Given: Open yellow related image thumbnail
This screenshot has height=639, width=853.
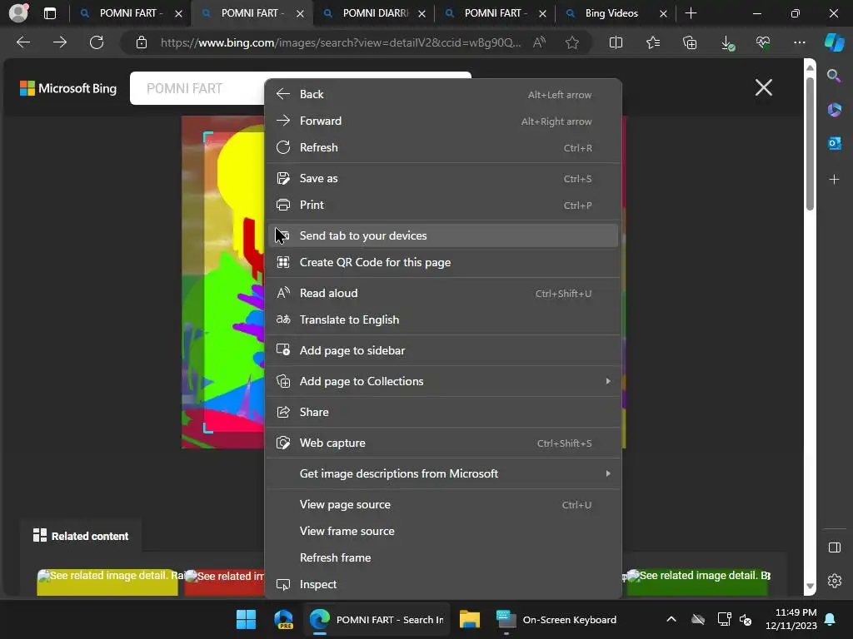Looking at the screenshot, I should click(107, 582).
